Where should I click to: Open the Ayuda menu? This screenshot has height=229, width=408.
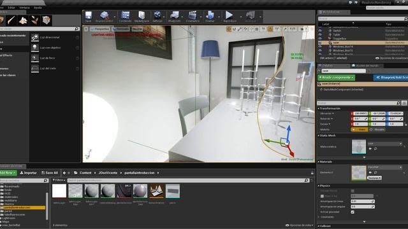coord(38,8)
